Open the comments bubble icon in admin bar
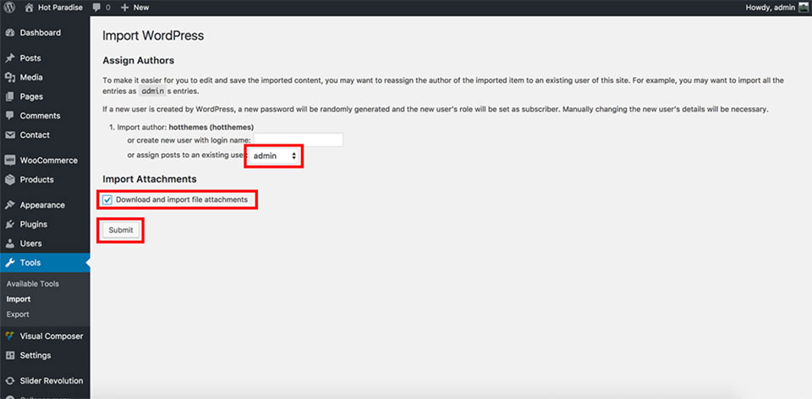The width and height of the screenshot is (812, 399). 96,8
